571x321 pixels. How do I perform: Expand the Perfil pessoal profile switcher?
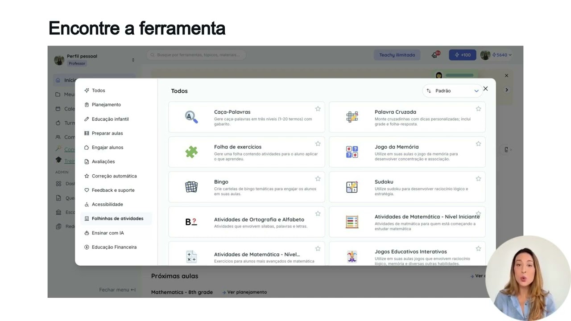(x=133, y=60)
